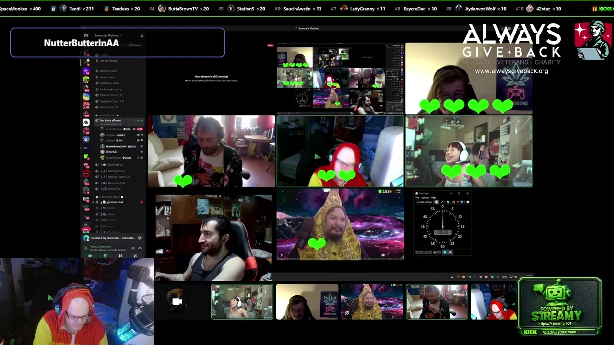
Task: Click the Free Timer seconds spinner field
Action: pyautogui.click(x=437, y=252)
